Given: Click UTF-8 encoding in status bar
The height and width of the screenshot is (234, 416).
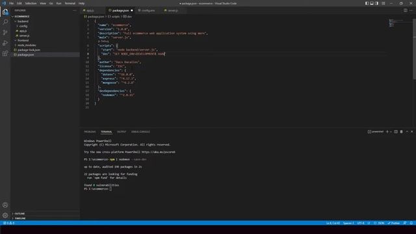Looking at the screenshot, I should 361,223.
